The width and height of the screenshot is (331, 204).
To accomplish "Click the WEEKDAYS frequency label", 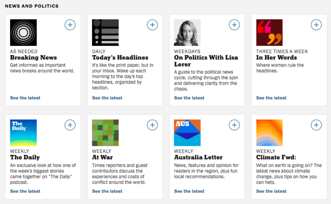I will click(x=187, y=51).
